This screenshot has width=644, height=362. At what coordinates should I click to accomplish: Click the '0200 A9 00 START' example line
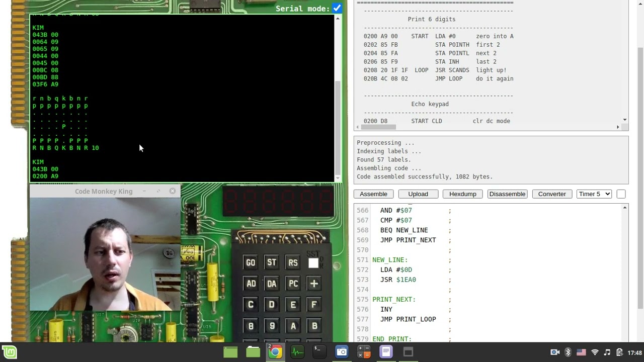(438, 36)
